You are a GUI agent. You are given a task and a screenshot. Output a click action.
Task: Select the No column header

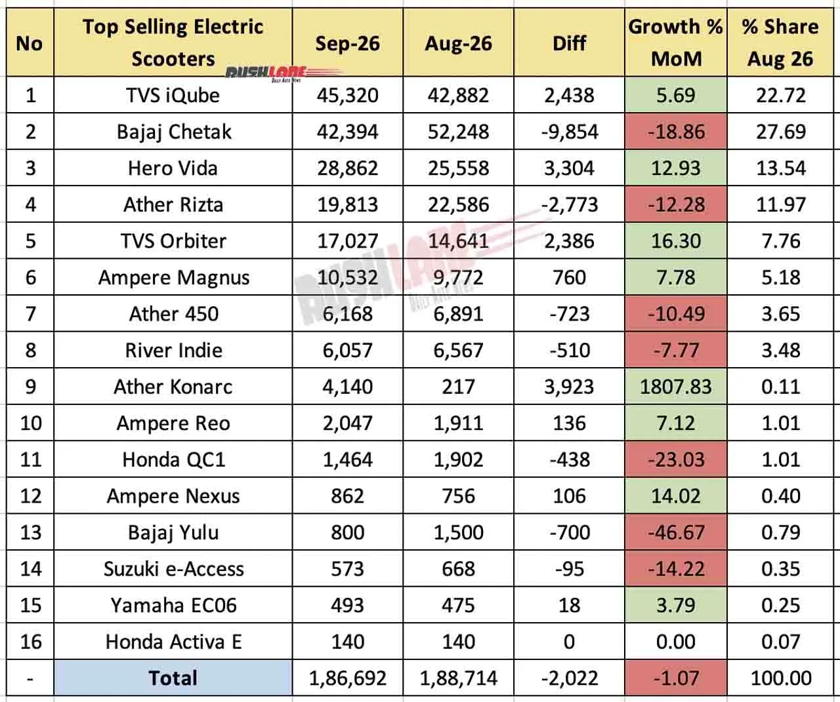point(30,43)
